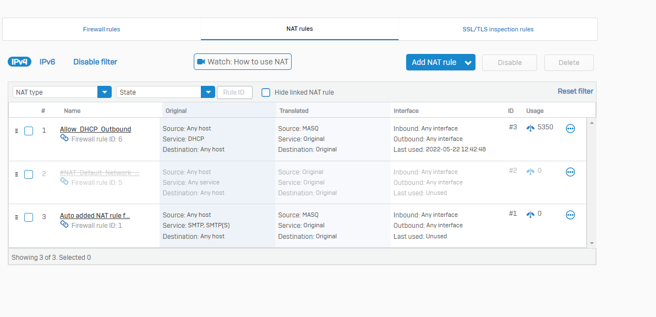656x317 pixels.
Task: Click the ID column header
Action: [x=511, y=111]
